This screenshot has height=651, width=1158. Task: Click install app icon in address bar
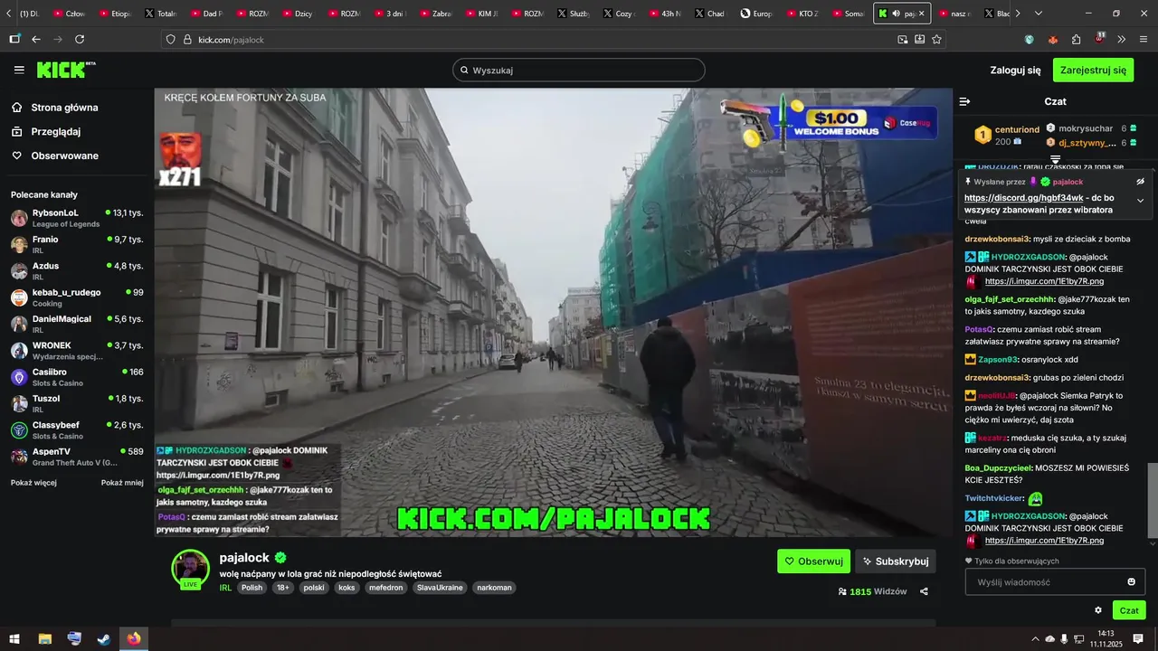pyautogui.click(x=919, y=40)
